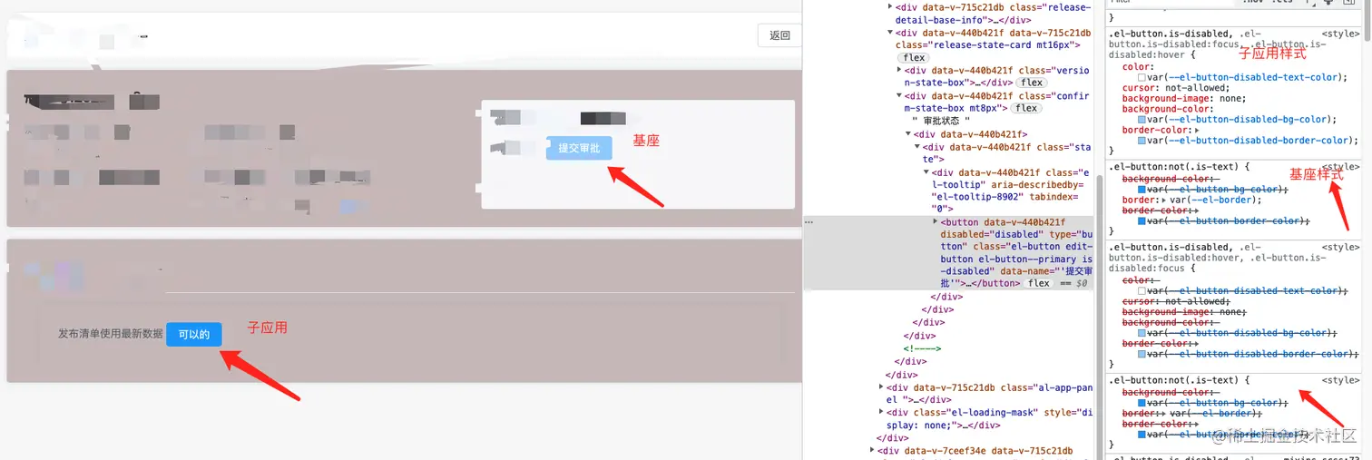Screen dimensions: 1372x460
Task: Click the disabled 提交审批 button
Action: pos(579,148)
